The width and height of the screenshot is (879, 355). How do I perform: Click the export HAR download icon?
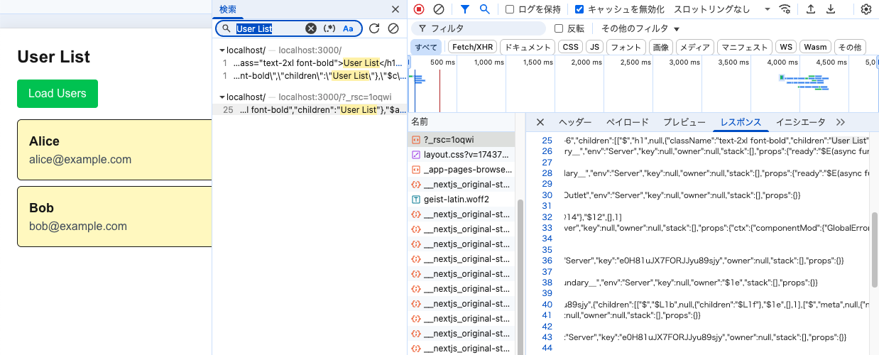[831, 9]
